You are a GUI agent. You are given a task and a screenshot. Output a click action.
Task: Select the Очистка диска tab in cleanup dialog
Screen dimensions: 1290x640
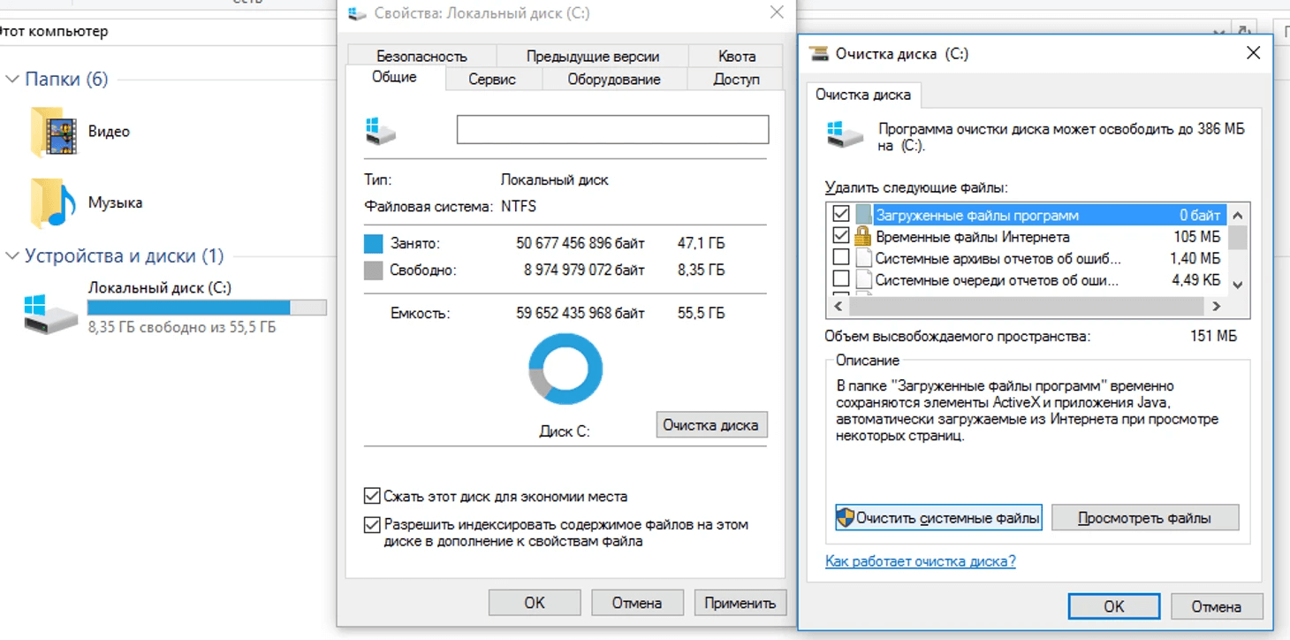(x=863, y=95)
